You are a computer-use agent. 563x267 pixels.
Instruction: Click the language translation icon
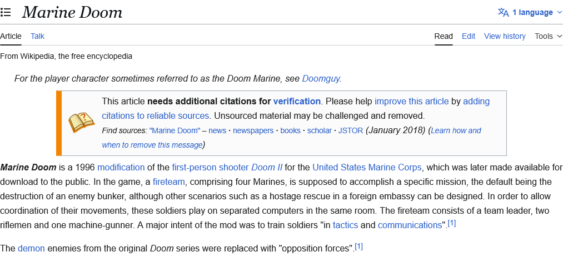point(503,13)
